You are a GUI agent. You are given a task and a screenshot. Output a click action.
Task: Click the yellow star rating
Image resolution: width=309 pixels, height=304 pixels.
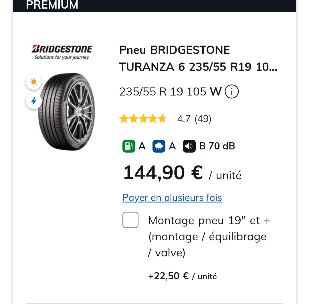click(143, 118)
